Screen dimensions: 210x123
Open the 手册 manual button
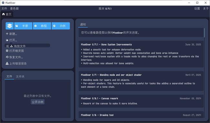pos(23,26)
